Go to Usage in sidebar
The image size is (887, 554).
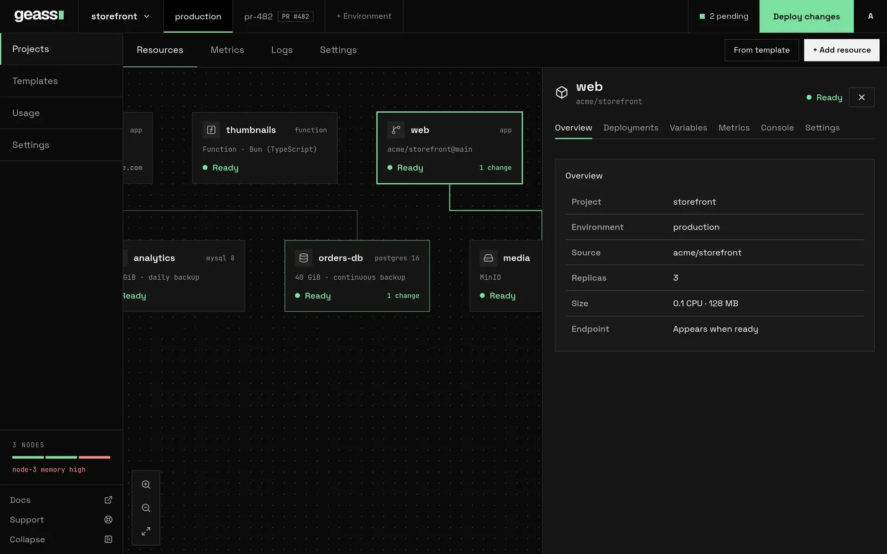point(61,113)
